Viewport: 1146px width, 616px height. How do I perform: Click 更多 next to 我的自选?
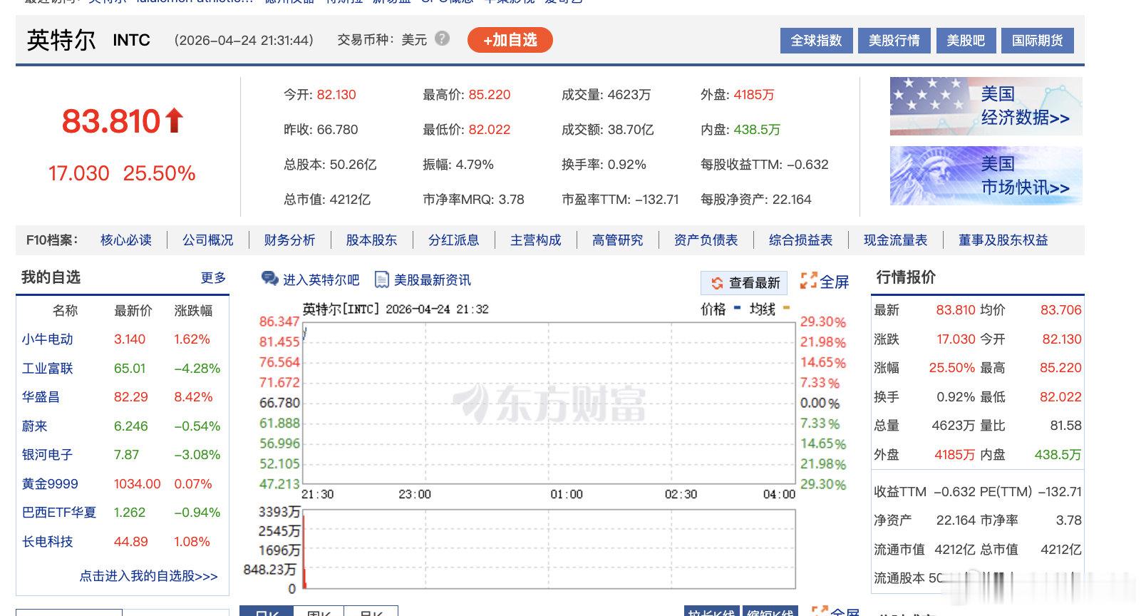tap(213, 277)
